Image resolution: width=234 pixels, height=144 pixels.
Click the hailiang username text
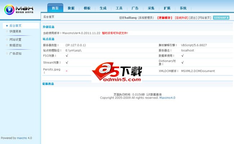point(131,18)
